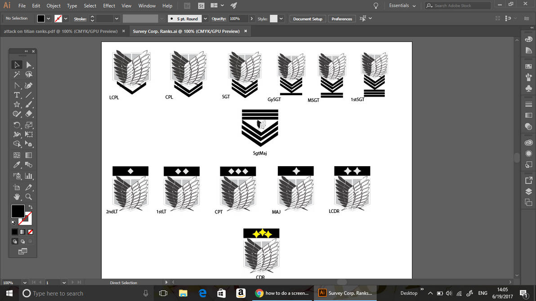The height and width of the screenshot is (301, 536).
Task: Choose the Eyedropper tool
Action: (16, 165)
